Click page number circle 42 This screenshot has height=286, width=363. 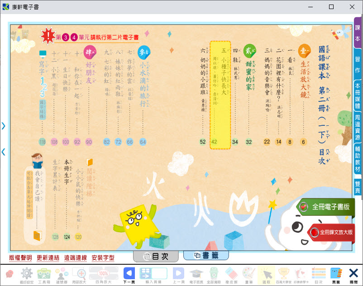pos(214,142)
